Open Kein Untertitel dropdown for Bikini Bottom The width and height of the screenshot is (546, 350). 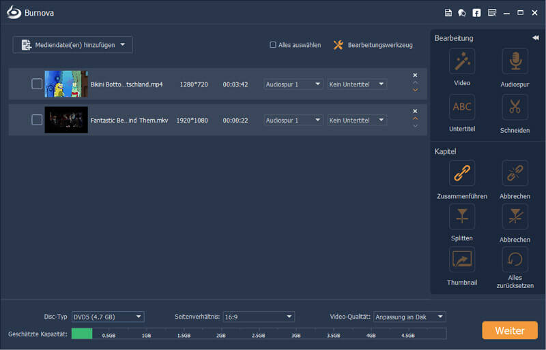[357, 84]
